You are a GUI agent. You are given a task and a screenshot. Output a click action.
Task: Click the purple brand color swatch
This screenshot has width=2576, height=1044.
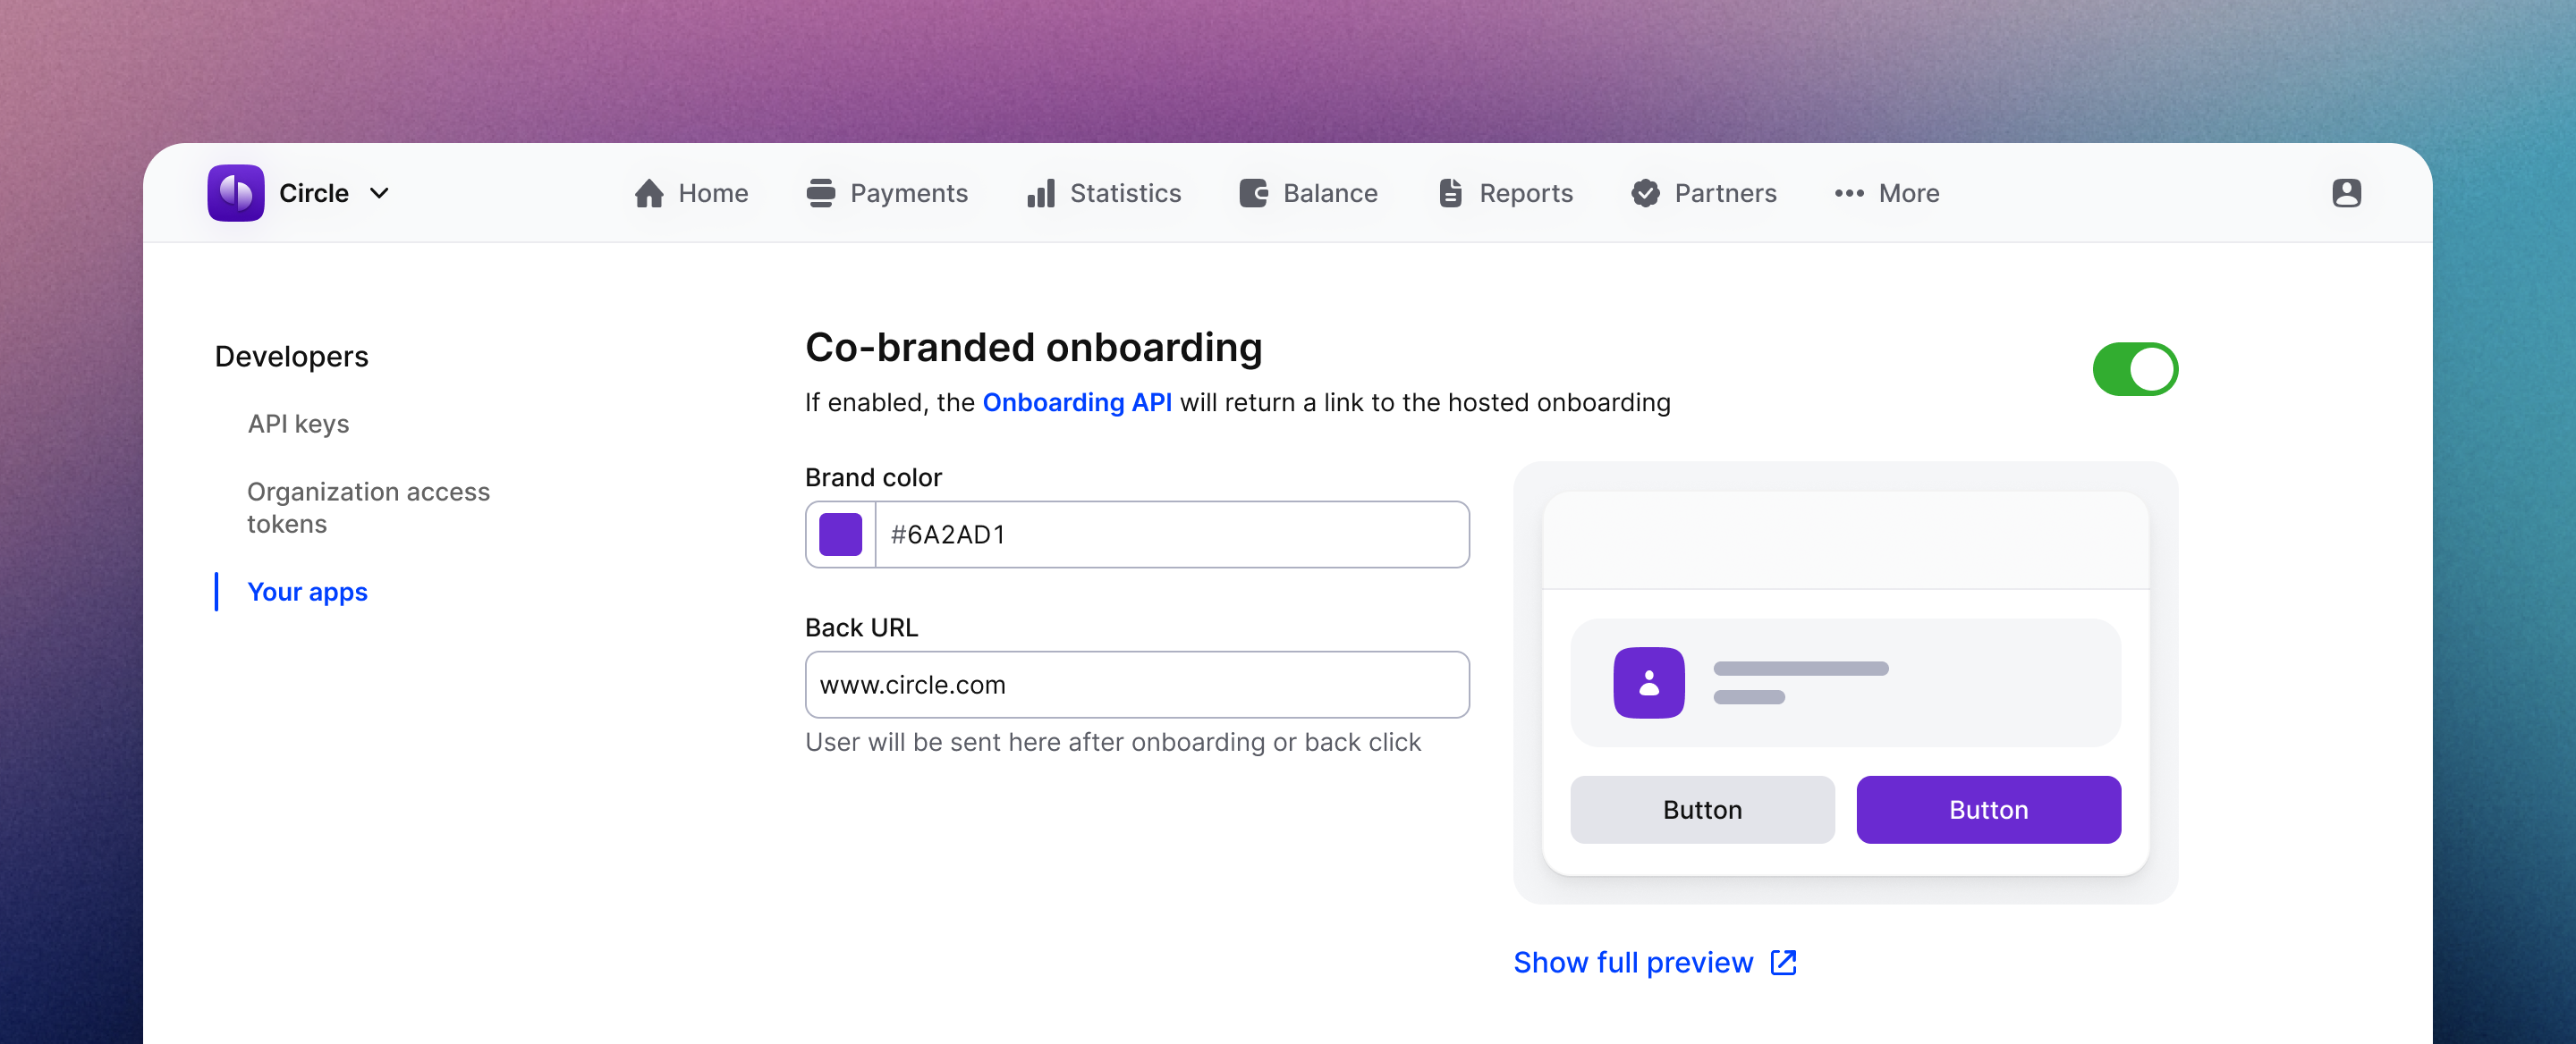(840, 535)
